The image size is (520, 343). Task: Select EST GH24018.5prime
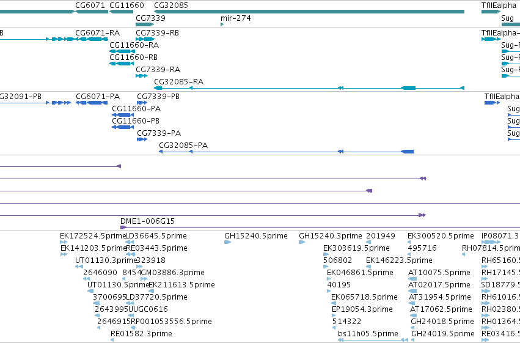[442, 322]
